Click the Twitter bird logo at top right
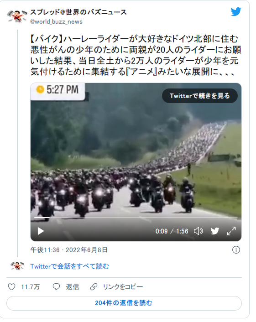 235,12
